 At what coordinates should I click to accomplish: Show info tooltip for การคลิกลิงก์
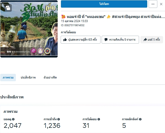click(140, 119)
